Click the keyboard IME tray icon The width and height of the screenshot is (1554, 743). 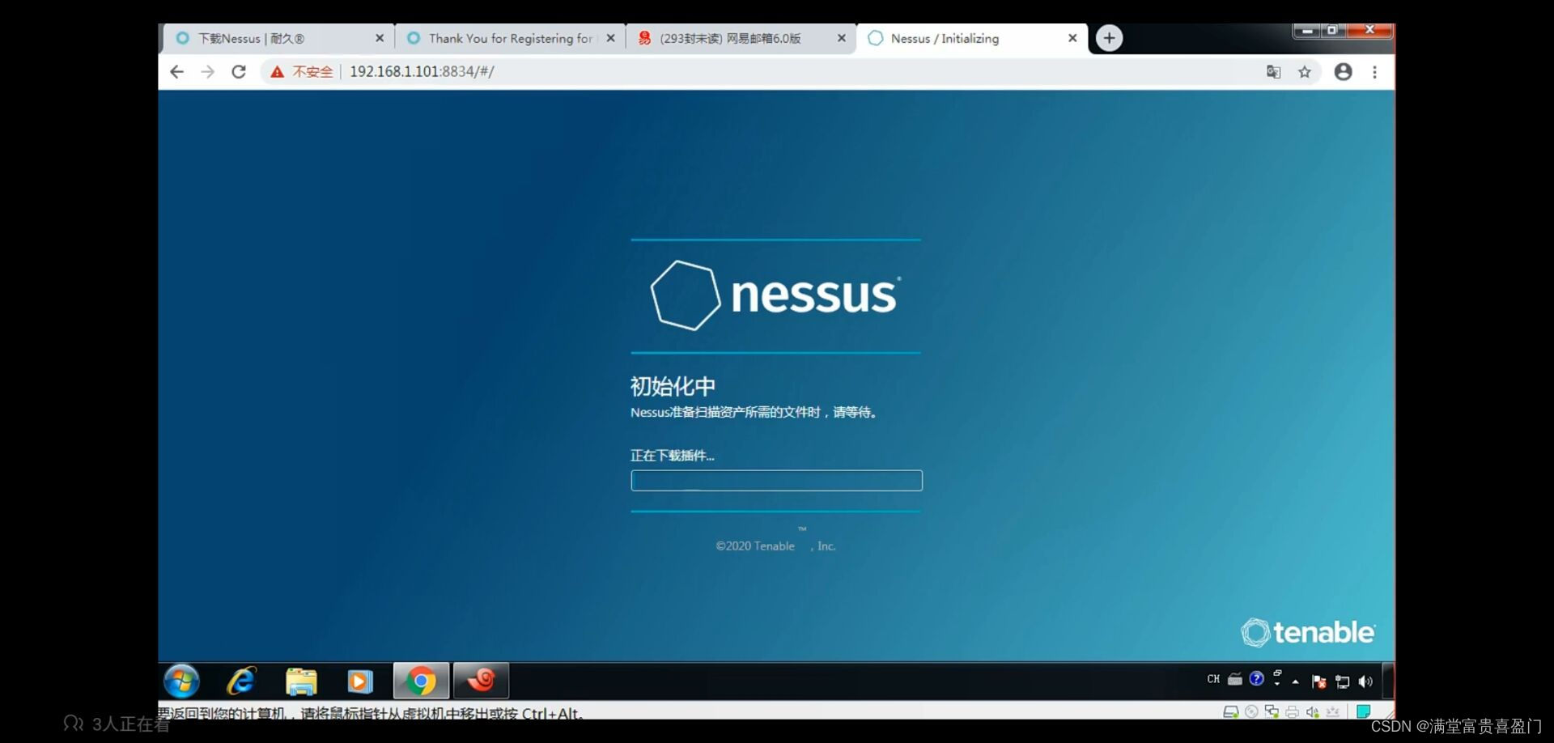point(1235,679)
